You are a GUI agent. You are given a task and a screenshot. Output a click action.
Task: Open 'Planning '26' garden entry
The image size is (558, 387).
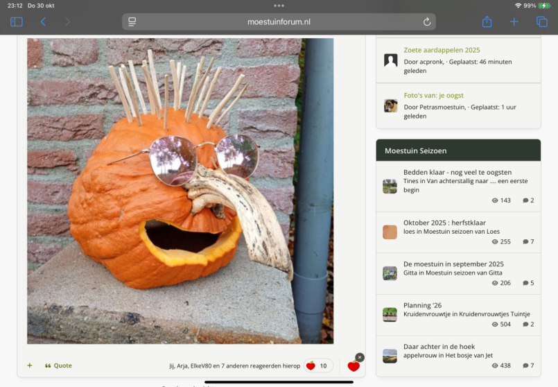[422, 305]
